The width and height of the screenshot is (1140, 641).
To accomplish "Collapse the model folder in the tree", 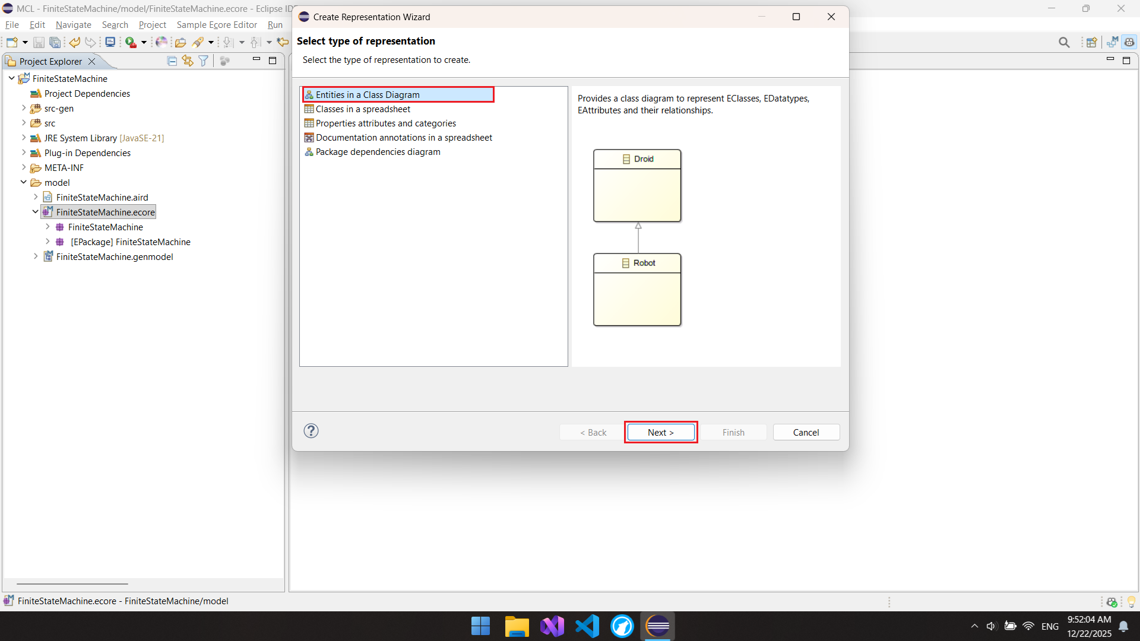I will coord(24,182).
